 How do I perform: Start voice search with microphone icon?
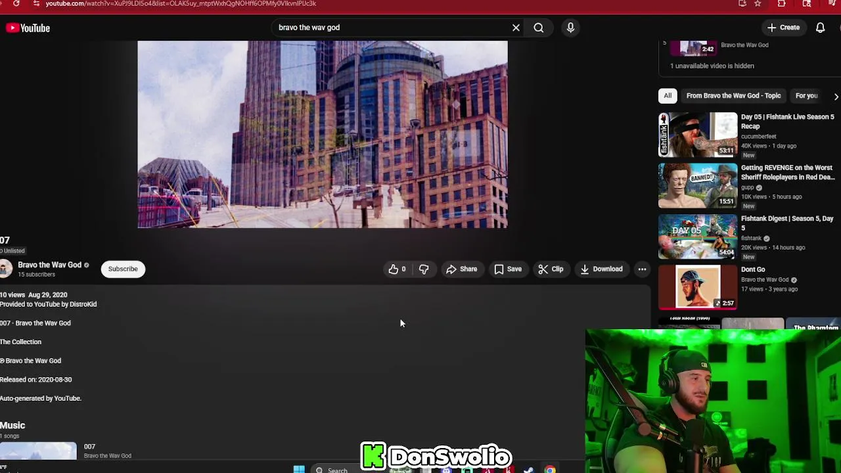pyautogui.click(x=570, y=28)
